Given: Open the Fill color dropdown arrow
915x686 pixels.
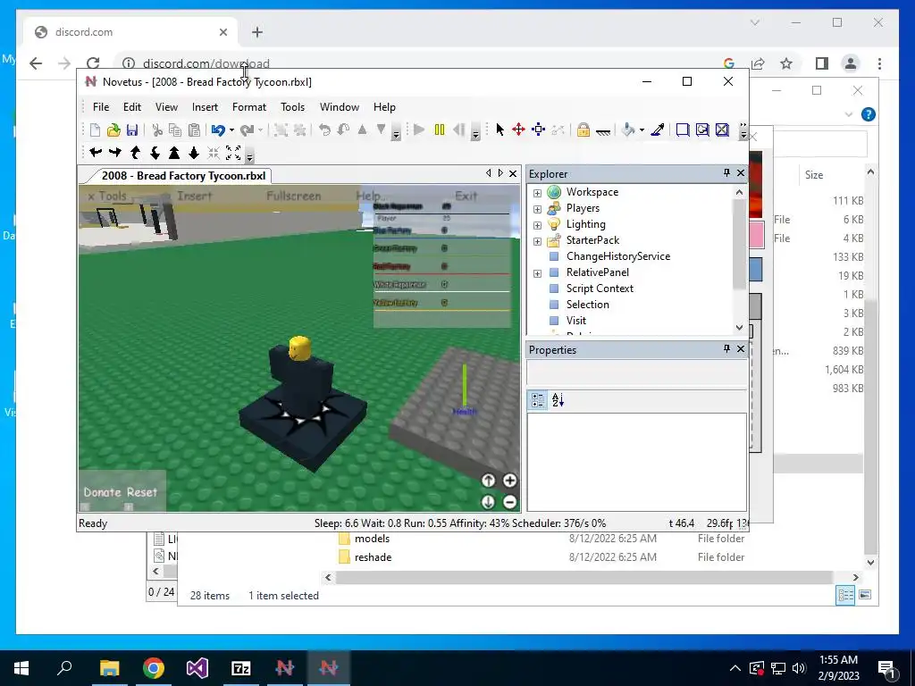Looking at the screenshot, I should [x=642, y=130].
